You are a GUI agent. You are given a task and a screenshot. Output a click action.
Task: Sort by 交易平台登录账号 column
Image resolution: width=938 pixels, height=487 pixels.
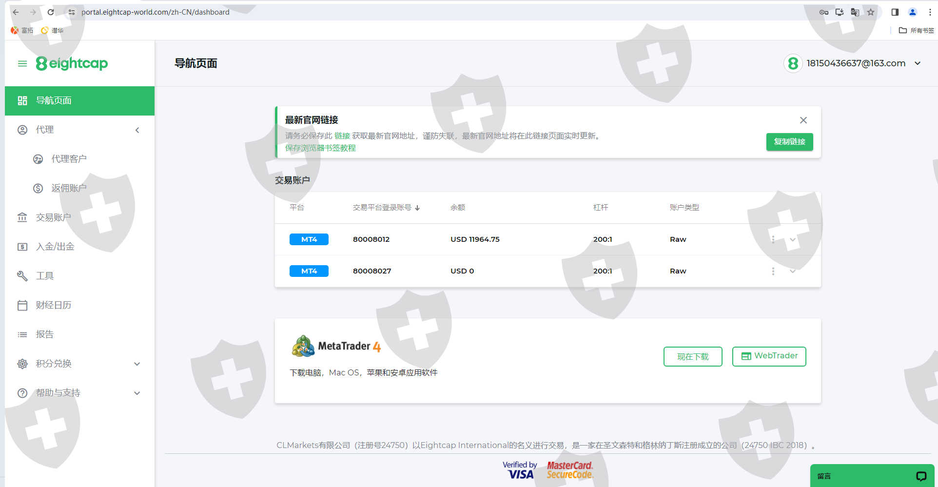click(x=386, y=208)
